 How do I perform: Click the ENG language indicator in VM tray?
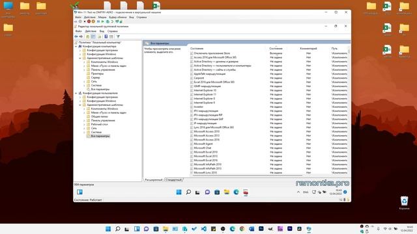(x=306, y=192)
